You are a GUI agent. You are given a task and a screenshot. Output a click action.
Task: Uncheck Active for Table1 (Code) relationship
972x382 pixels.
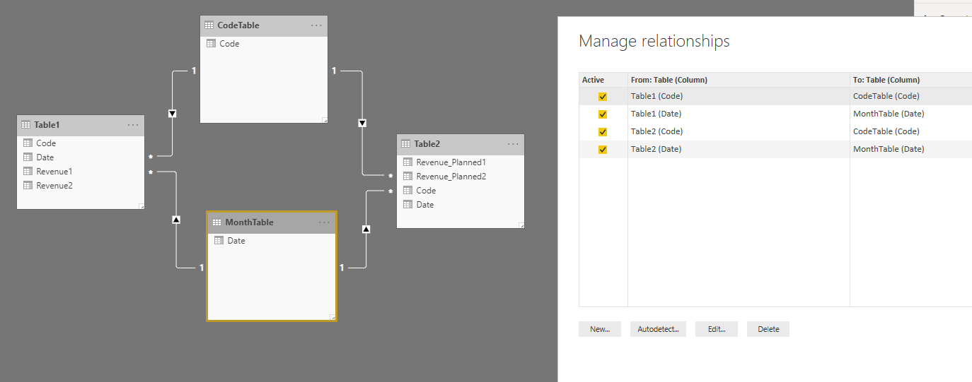(603, 97)
